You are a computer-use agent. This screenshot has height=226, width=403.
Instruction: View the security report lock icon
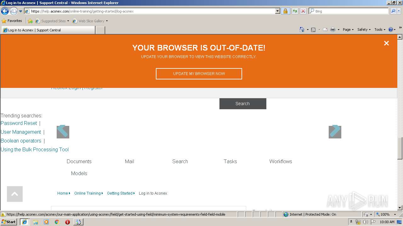coord(285,11)
